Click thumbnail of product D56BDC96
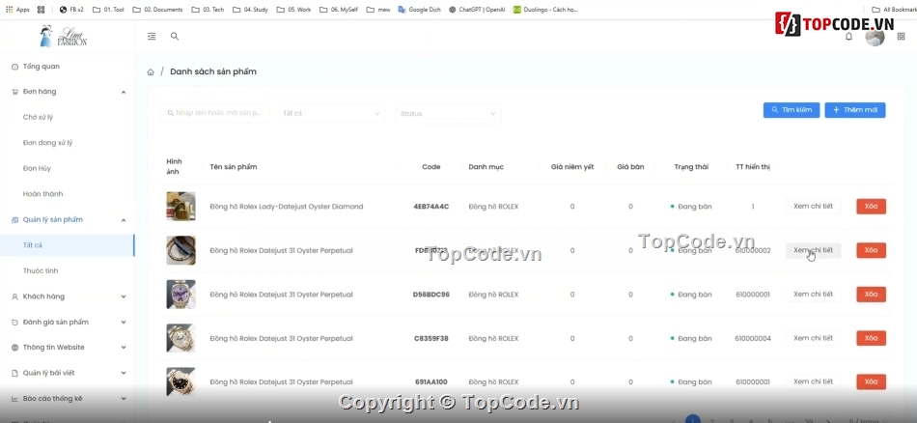The image size is (917, 423). point(181,295)
